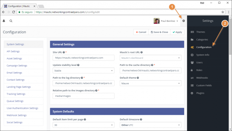Click help icon beside Path to the log directory
The height and width of the screenshot is (131, 232).
pos(82,78)
